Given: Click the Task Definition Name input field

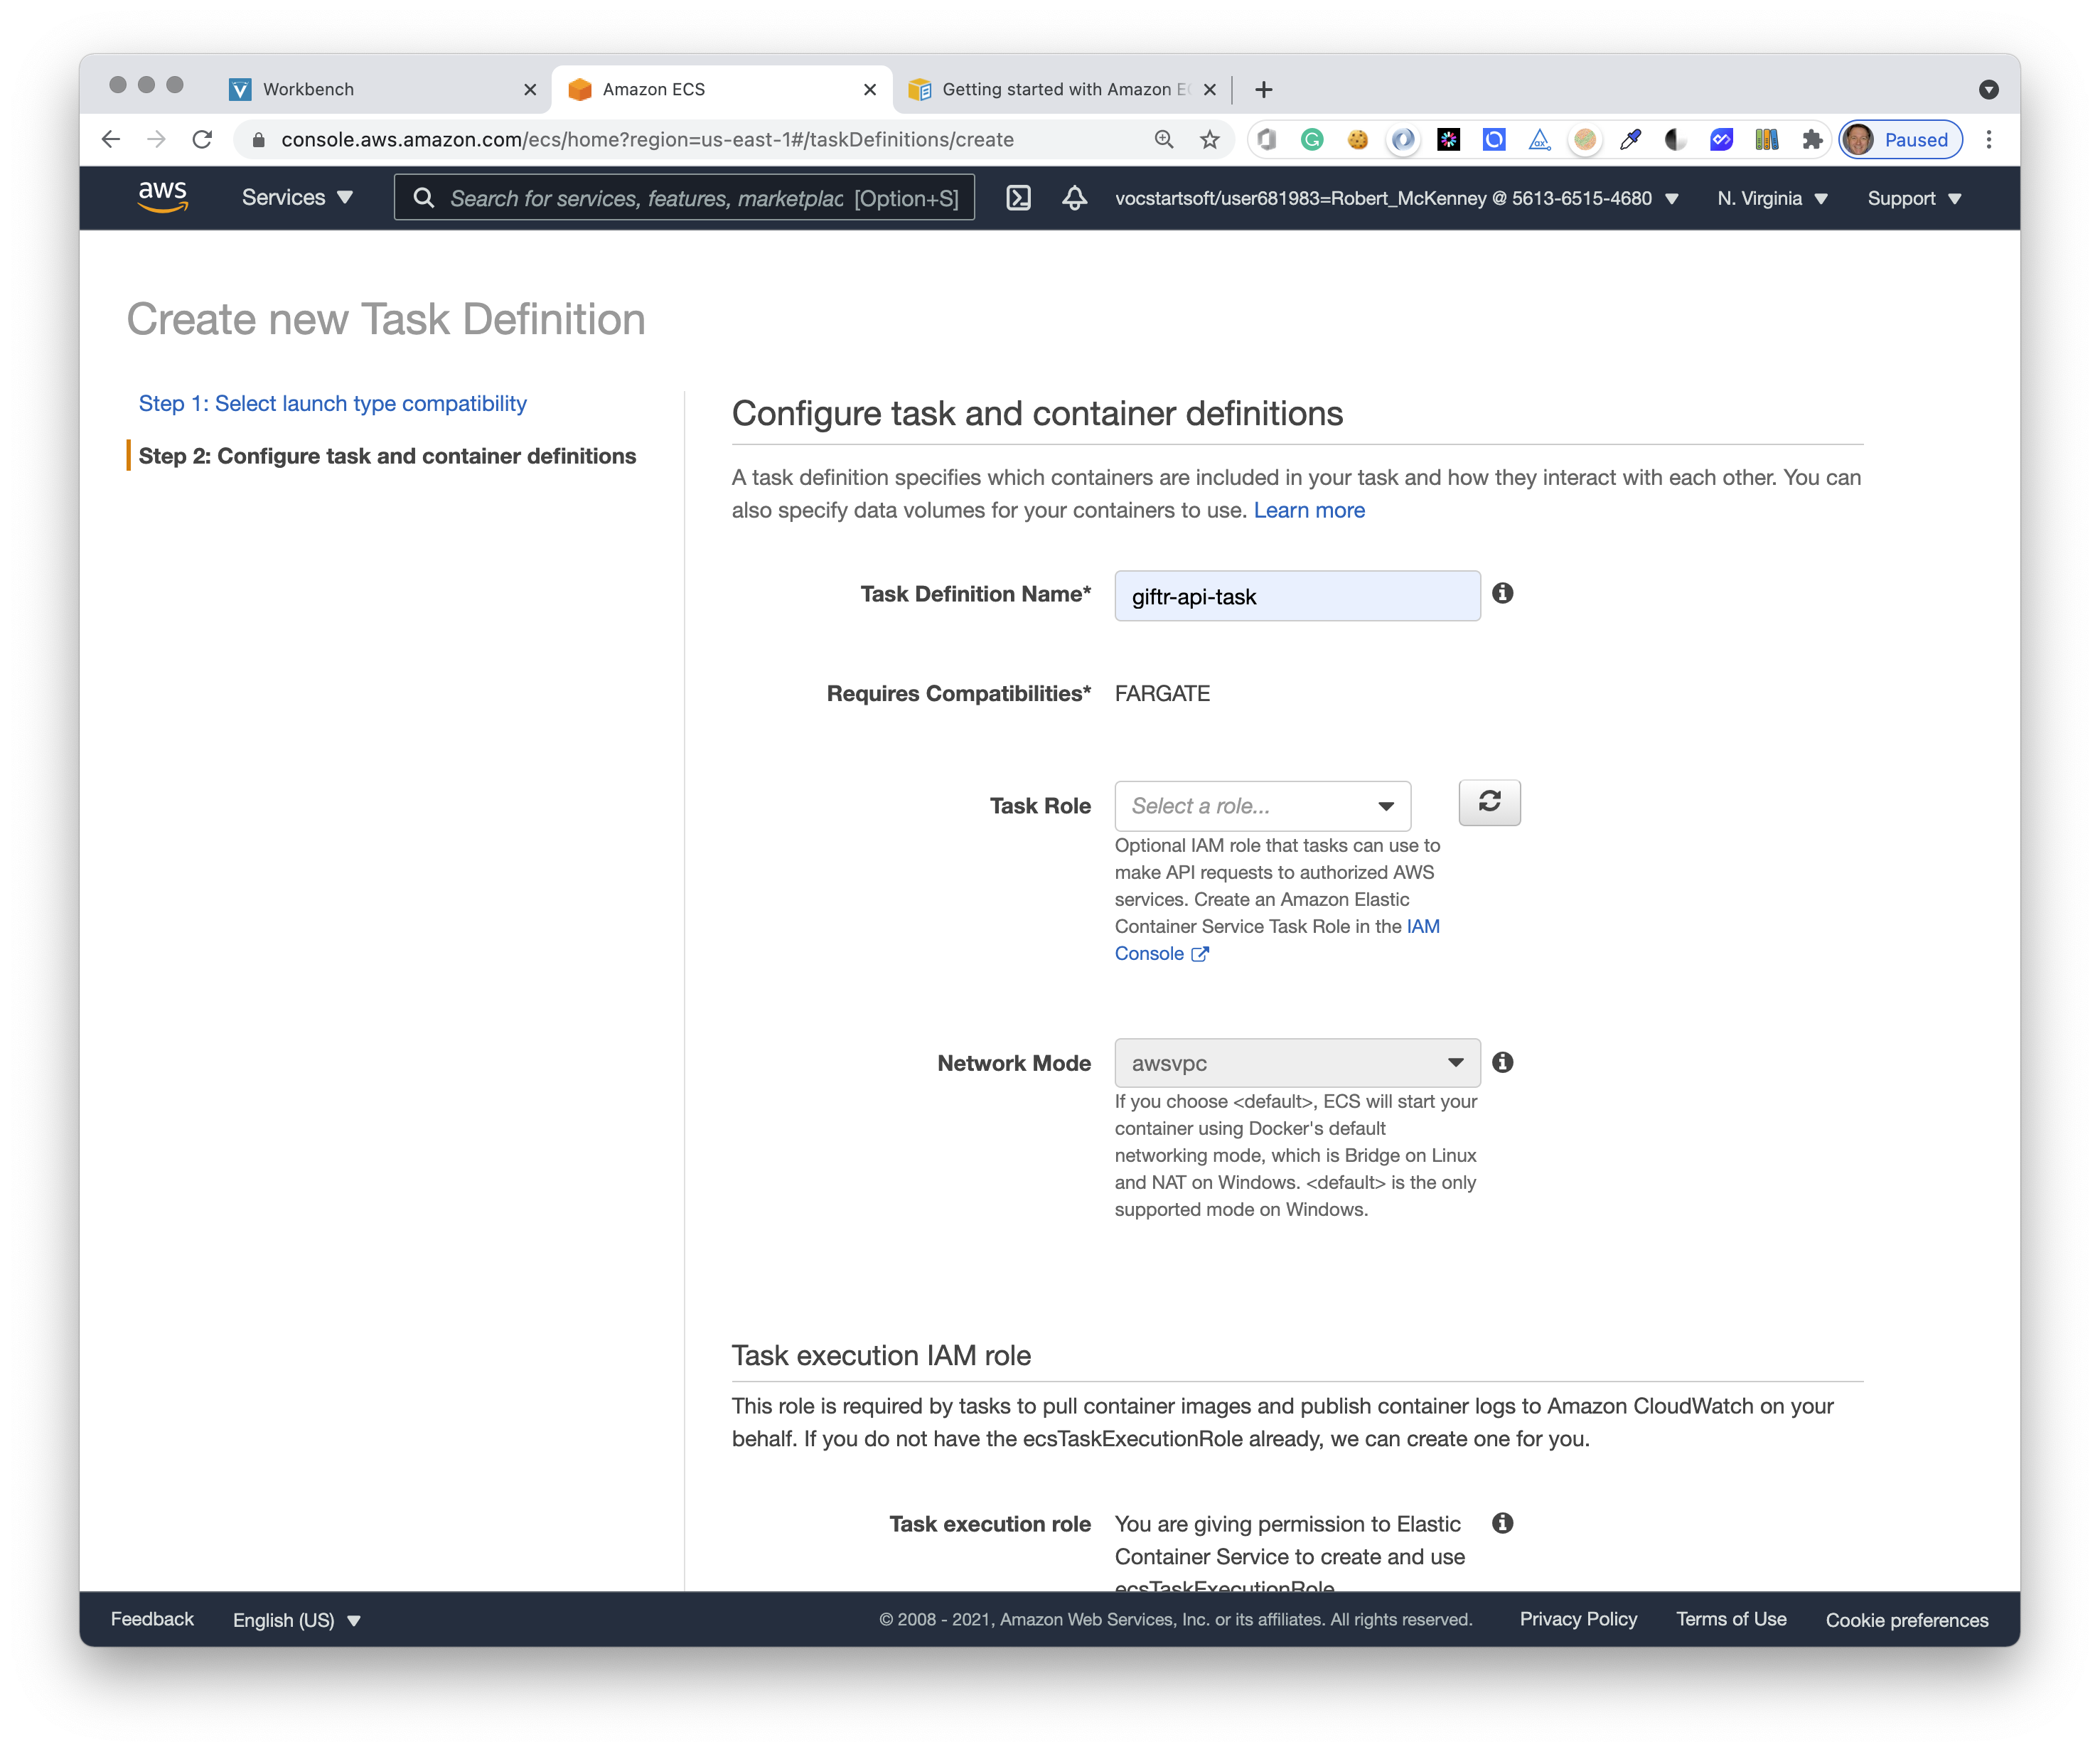Looking at the screenshot, I should pos(1297,596).
